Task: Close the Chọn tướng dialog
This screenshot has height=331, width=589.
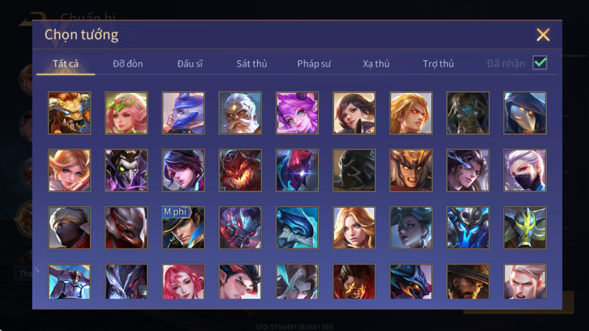Action: (x=543, y=35)
